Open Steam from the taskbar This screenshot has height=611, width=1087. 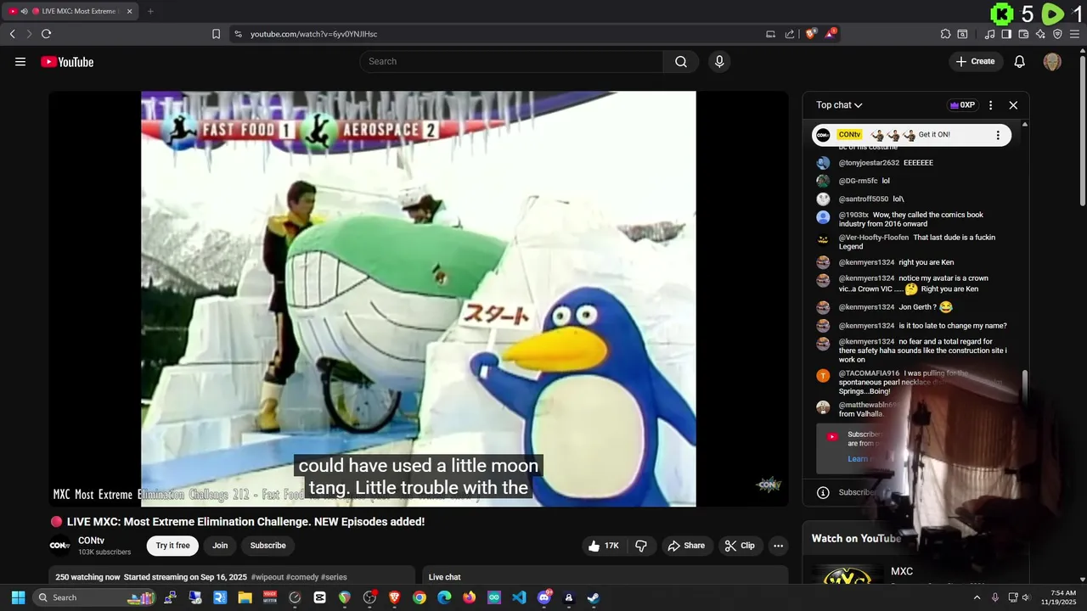tap(594, 597)
